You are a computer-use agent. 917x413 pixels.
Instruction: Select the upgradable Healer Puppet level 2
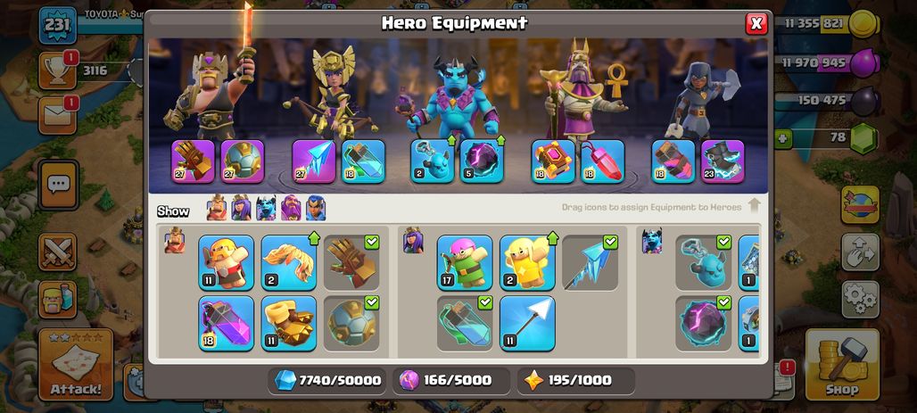click(527, 262)
